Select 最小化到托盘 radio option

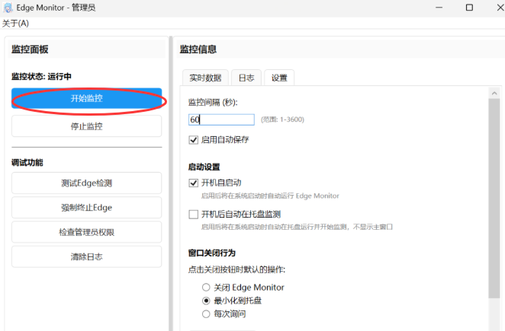[206, 301]
